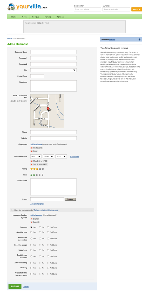
Task: Click the Add a language link
Action: pos(36,215)
